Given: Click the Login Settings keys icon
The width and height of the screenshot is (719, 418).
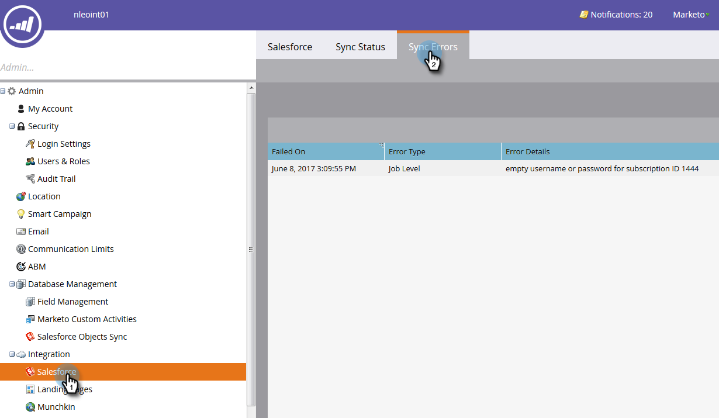Looking at the screenshot, I should [x=30, y=144].
